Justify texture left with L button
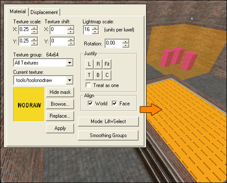The width and height of the screenshot is (227, 183). (x=89, y=64)
